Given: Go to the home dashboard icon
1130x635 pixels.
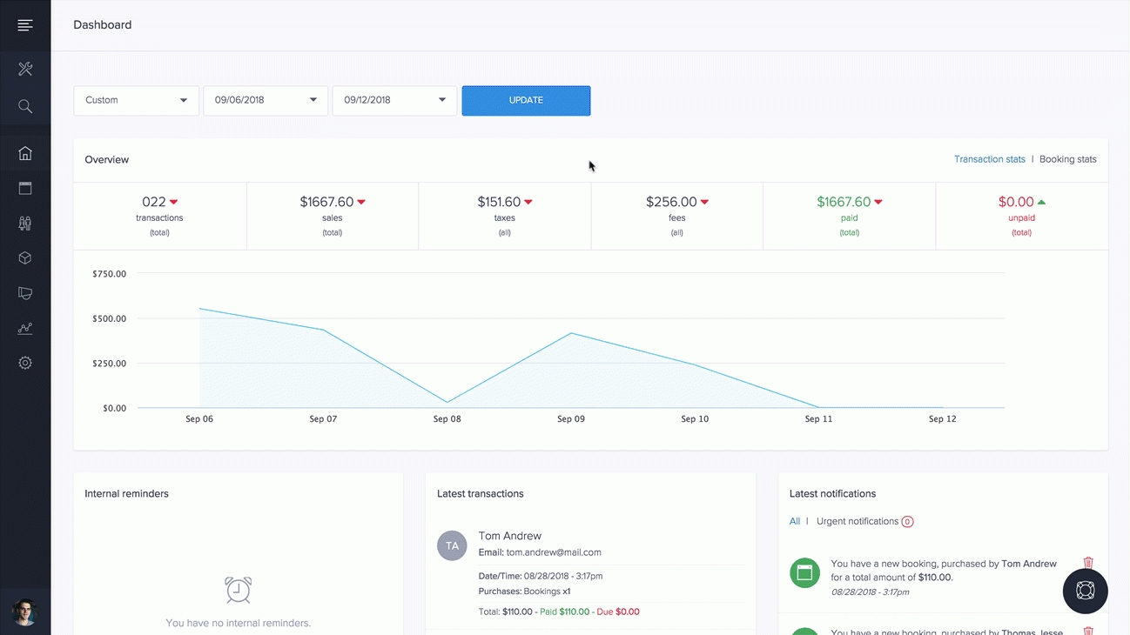Looking at the screenshot, I should click(25, 153).
